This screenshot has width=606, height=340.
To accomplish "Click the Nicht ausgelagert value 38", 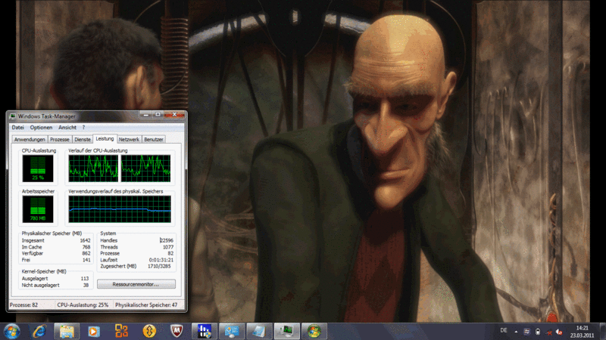I will tap(86, 286).
